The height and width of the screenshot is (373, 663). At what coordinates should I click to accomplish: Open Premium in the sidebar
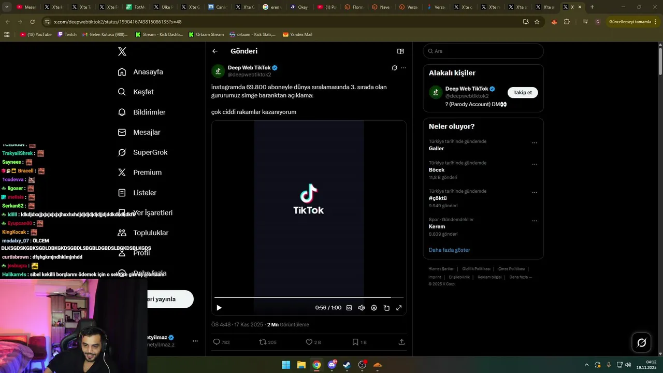140,173
